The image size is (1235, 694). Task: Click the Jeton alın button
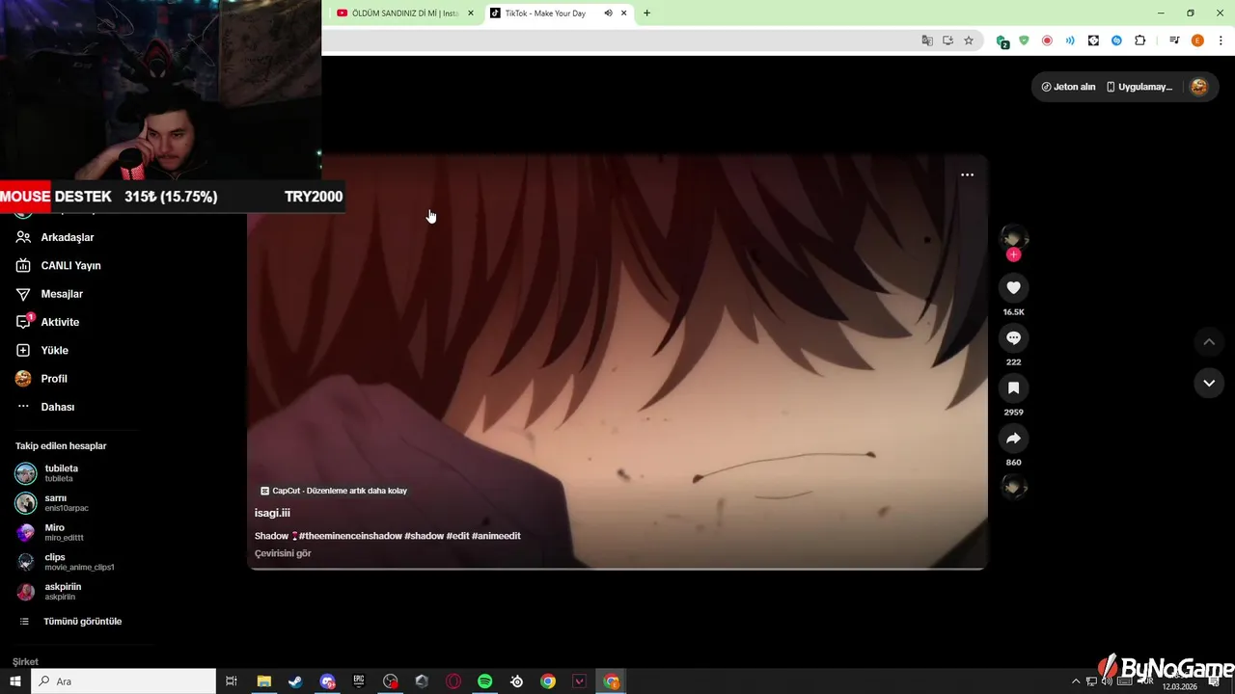pos(1068,87)
